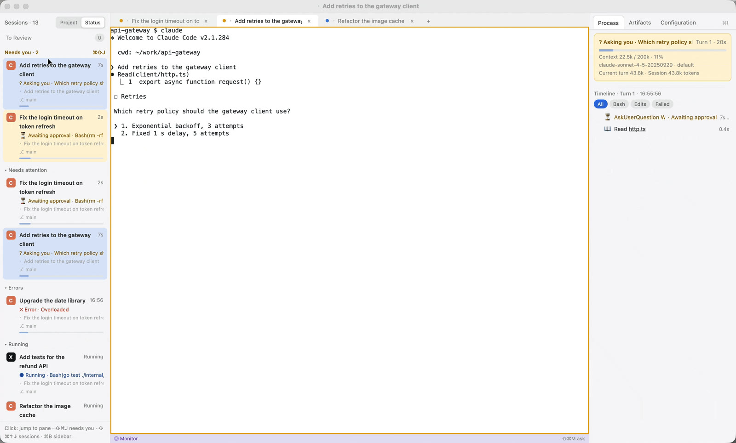Click the cwd: ~/work/api-gateway line

(x=159, y=52)
